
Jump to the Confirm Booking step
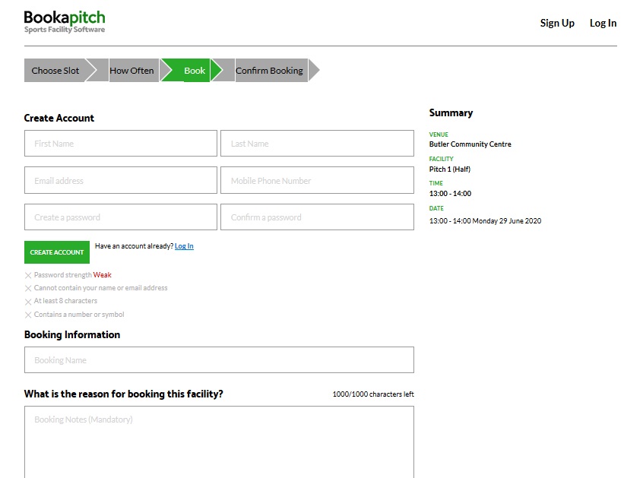click(269, 71)
